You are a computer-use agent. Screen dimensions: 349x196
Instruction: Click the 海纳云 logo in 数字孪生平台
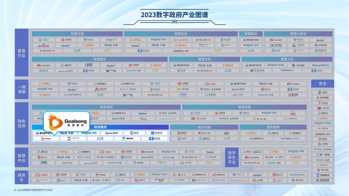pos(296,157)
